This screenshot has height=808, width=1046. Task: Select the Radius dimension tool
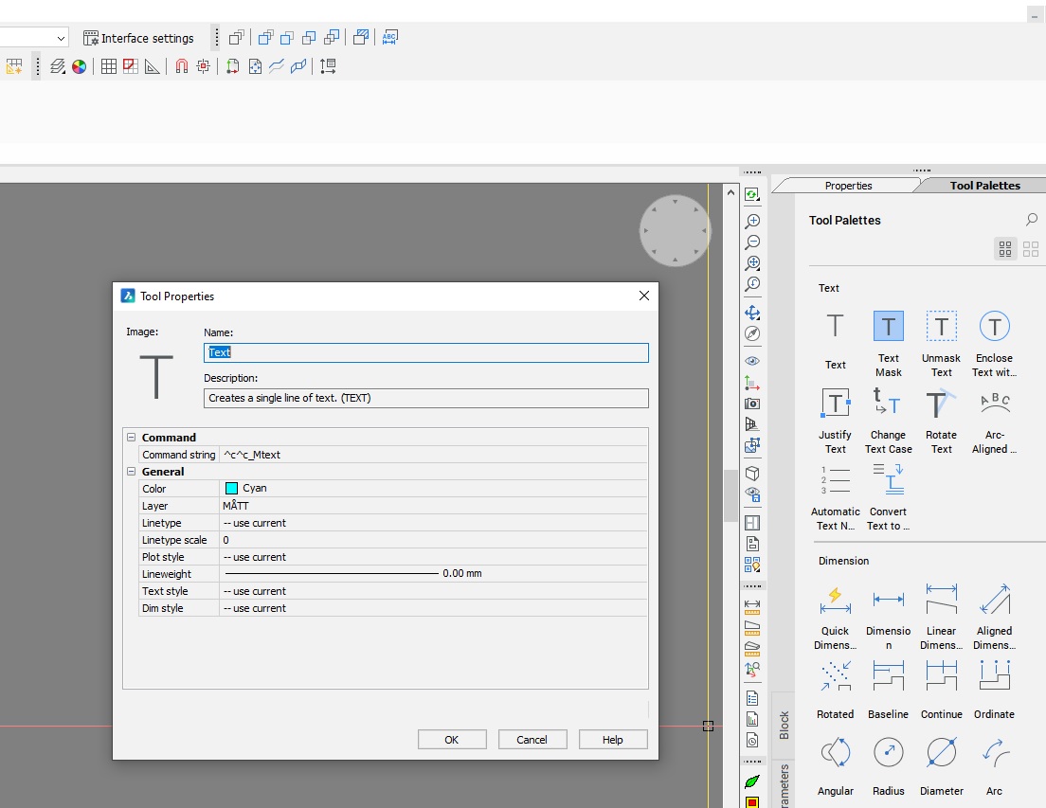(x=888, y=753)
